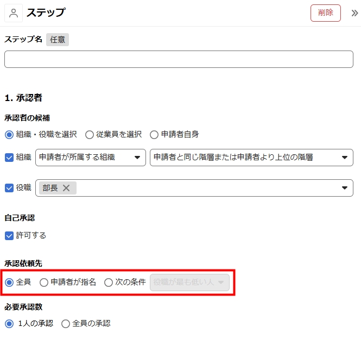Expand the 役職 selection dropdown arrow
Screen dimensions: 361x339
coord(344,188)
